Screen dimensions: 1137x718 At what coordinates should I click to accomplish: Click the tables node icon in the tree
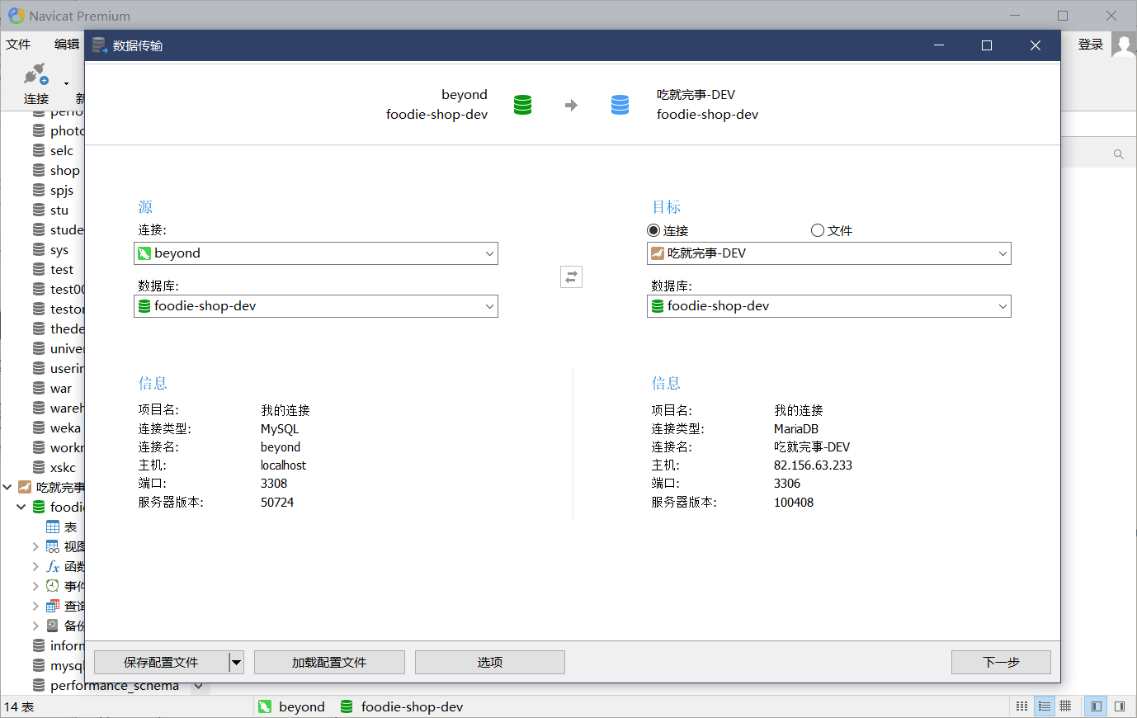(x=53, y=527)
